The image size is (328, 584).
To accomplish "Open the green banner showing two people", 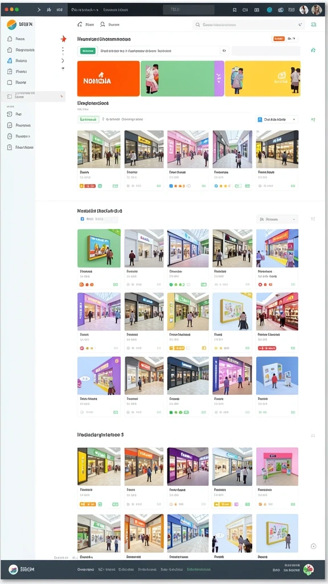I will (x=178, y=79).
